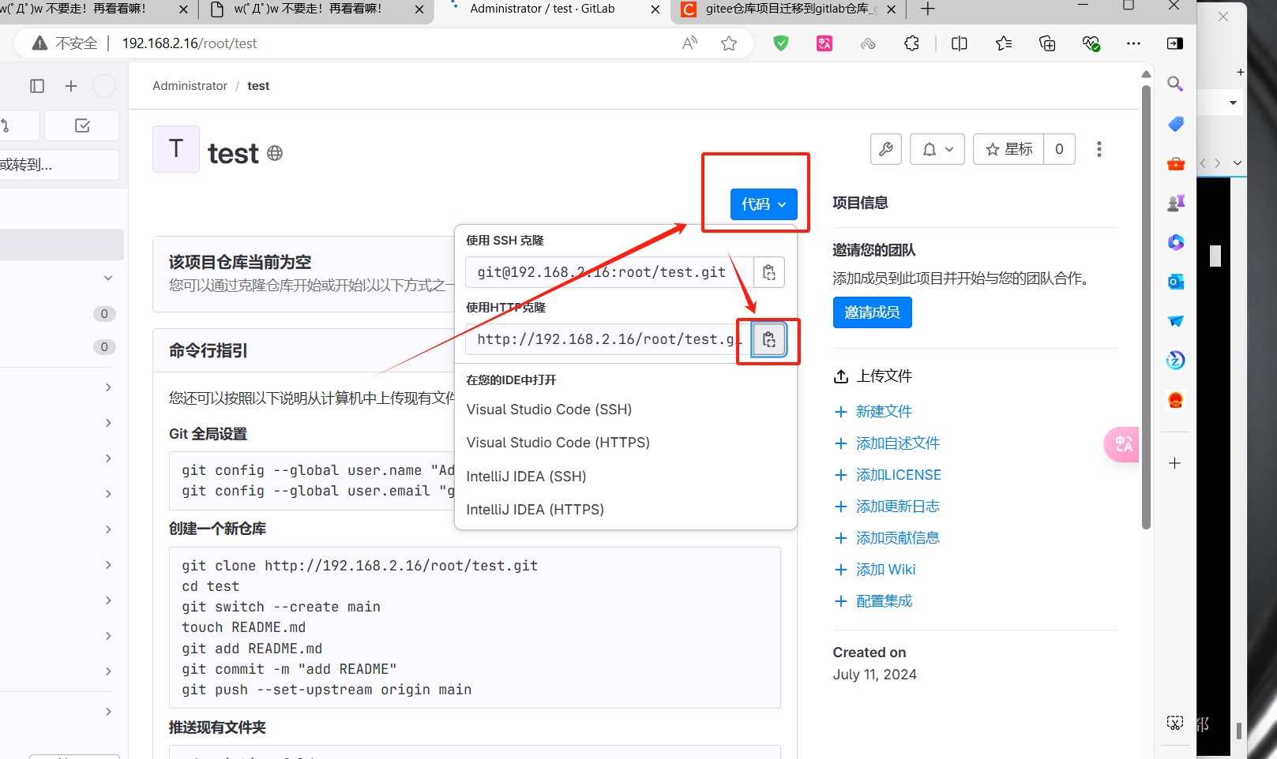This screenshot has height=759, width=1277.
Task: Click 'Created on' label text
Action: (869, 652)
